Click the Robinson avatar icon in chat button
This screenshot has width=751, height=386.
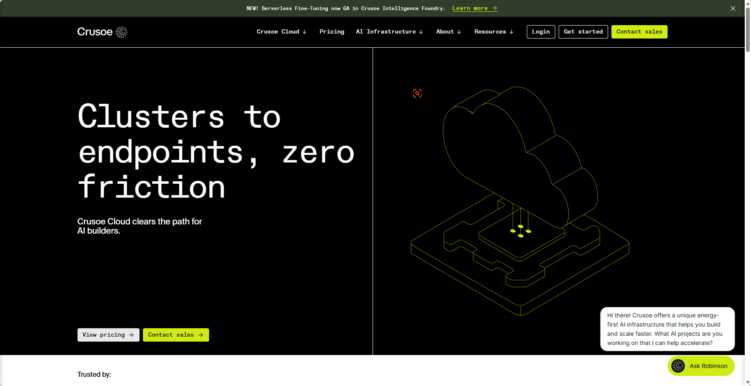point(678,366)
